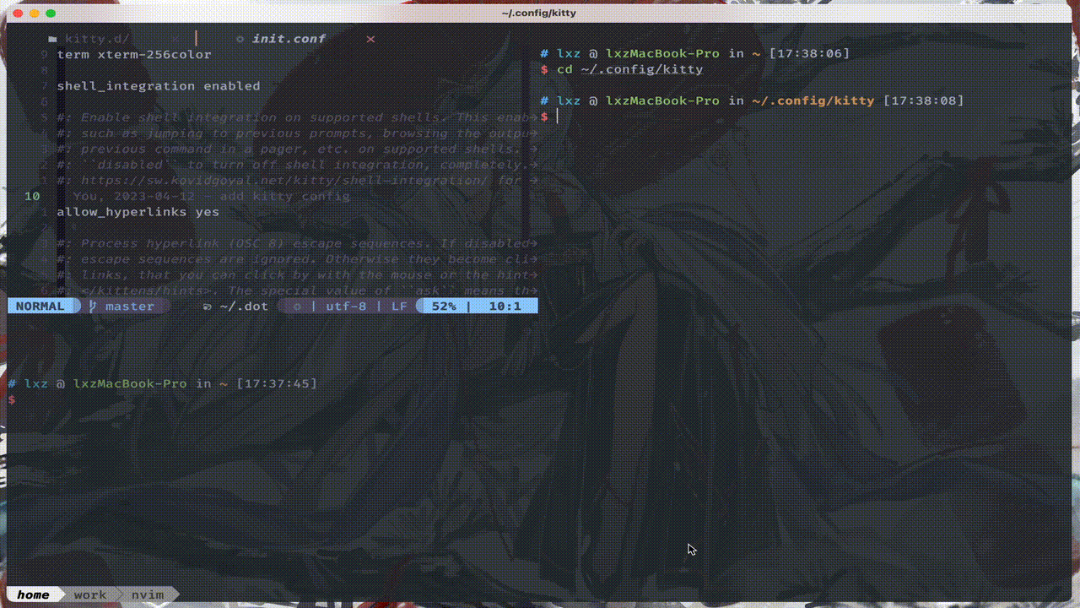Click the master branch label
This screenshot has width=1080, height=608.
click(129, 307)
